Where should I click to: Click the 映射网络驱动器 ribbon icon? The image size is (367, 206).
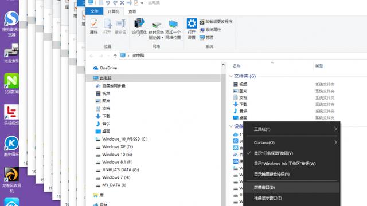click(156, 30)
